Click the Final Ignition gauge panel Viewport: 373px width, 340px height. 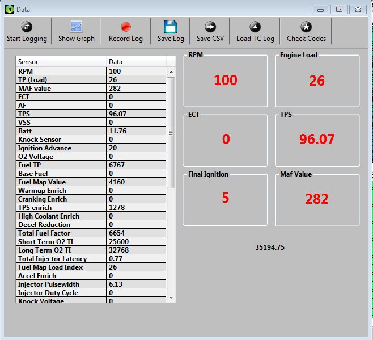(226, 198)
